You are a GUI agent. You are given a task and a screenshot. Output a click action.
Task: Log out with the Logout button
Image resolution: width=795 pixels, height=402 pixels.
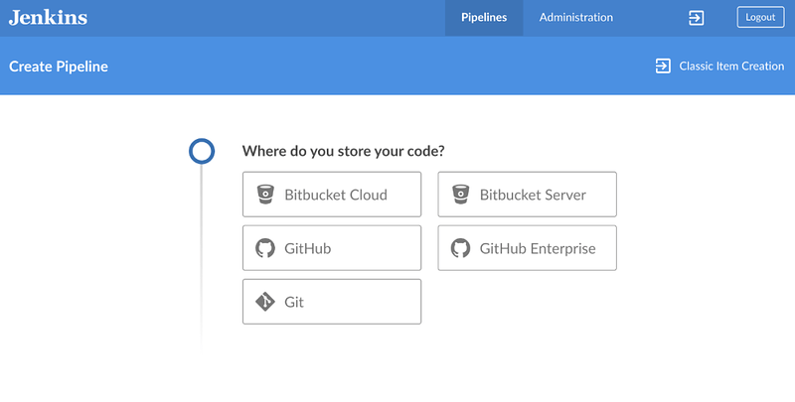[760, 17]
